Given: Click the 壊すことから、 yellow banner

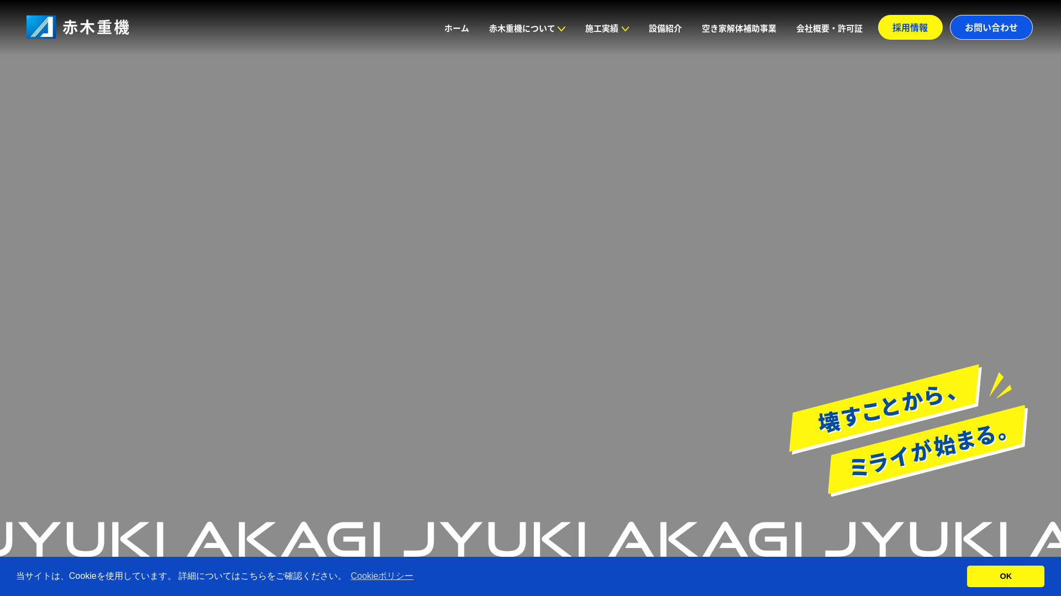Looking at the screenshot, I should 884,408.
